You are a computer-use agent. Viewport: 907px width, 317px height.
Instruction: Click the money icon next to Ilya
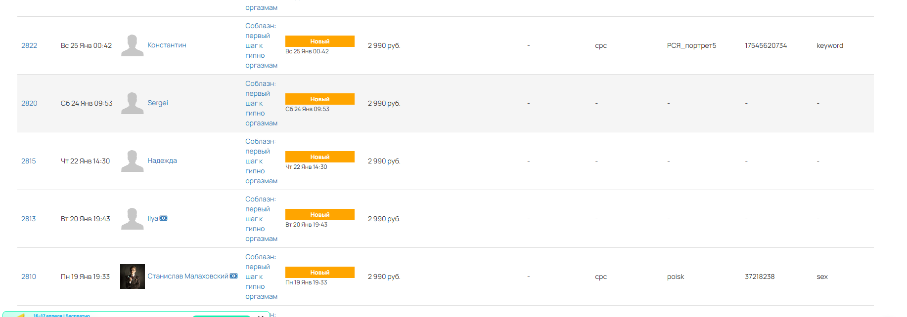[x=164, y=218]
